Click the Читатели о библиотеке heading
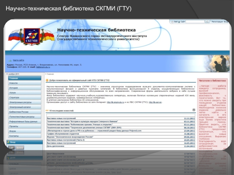The image size is (234, 175). click(212, 81)
